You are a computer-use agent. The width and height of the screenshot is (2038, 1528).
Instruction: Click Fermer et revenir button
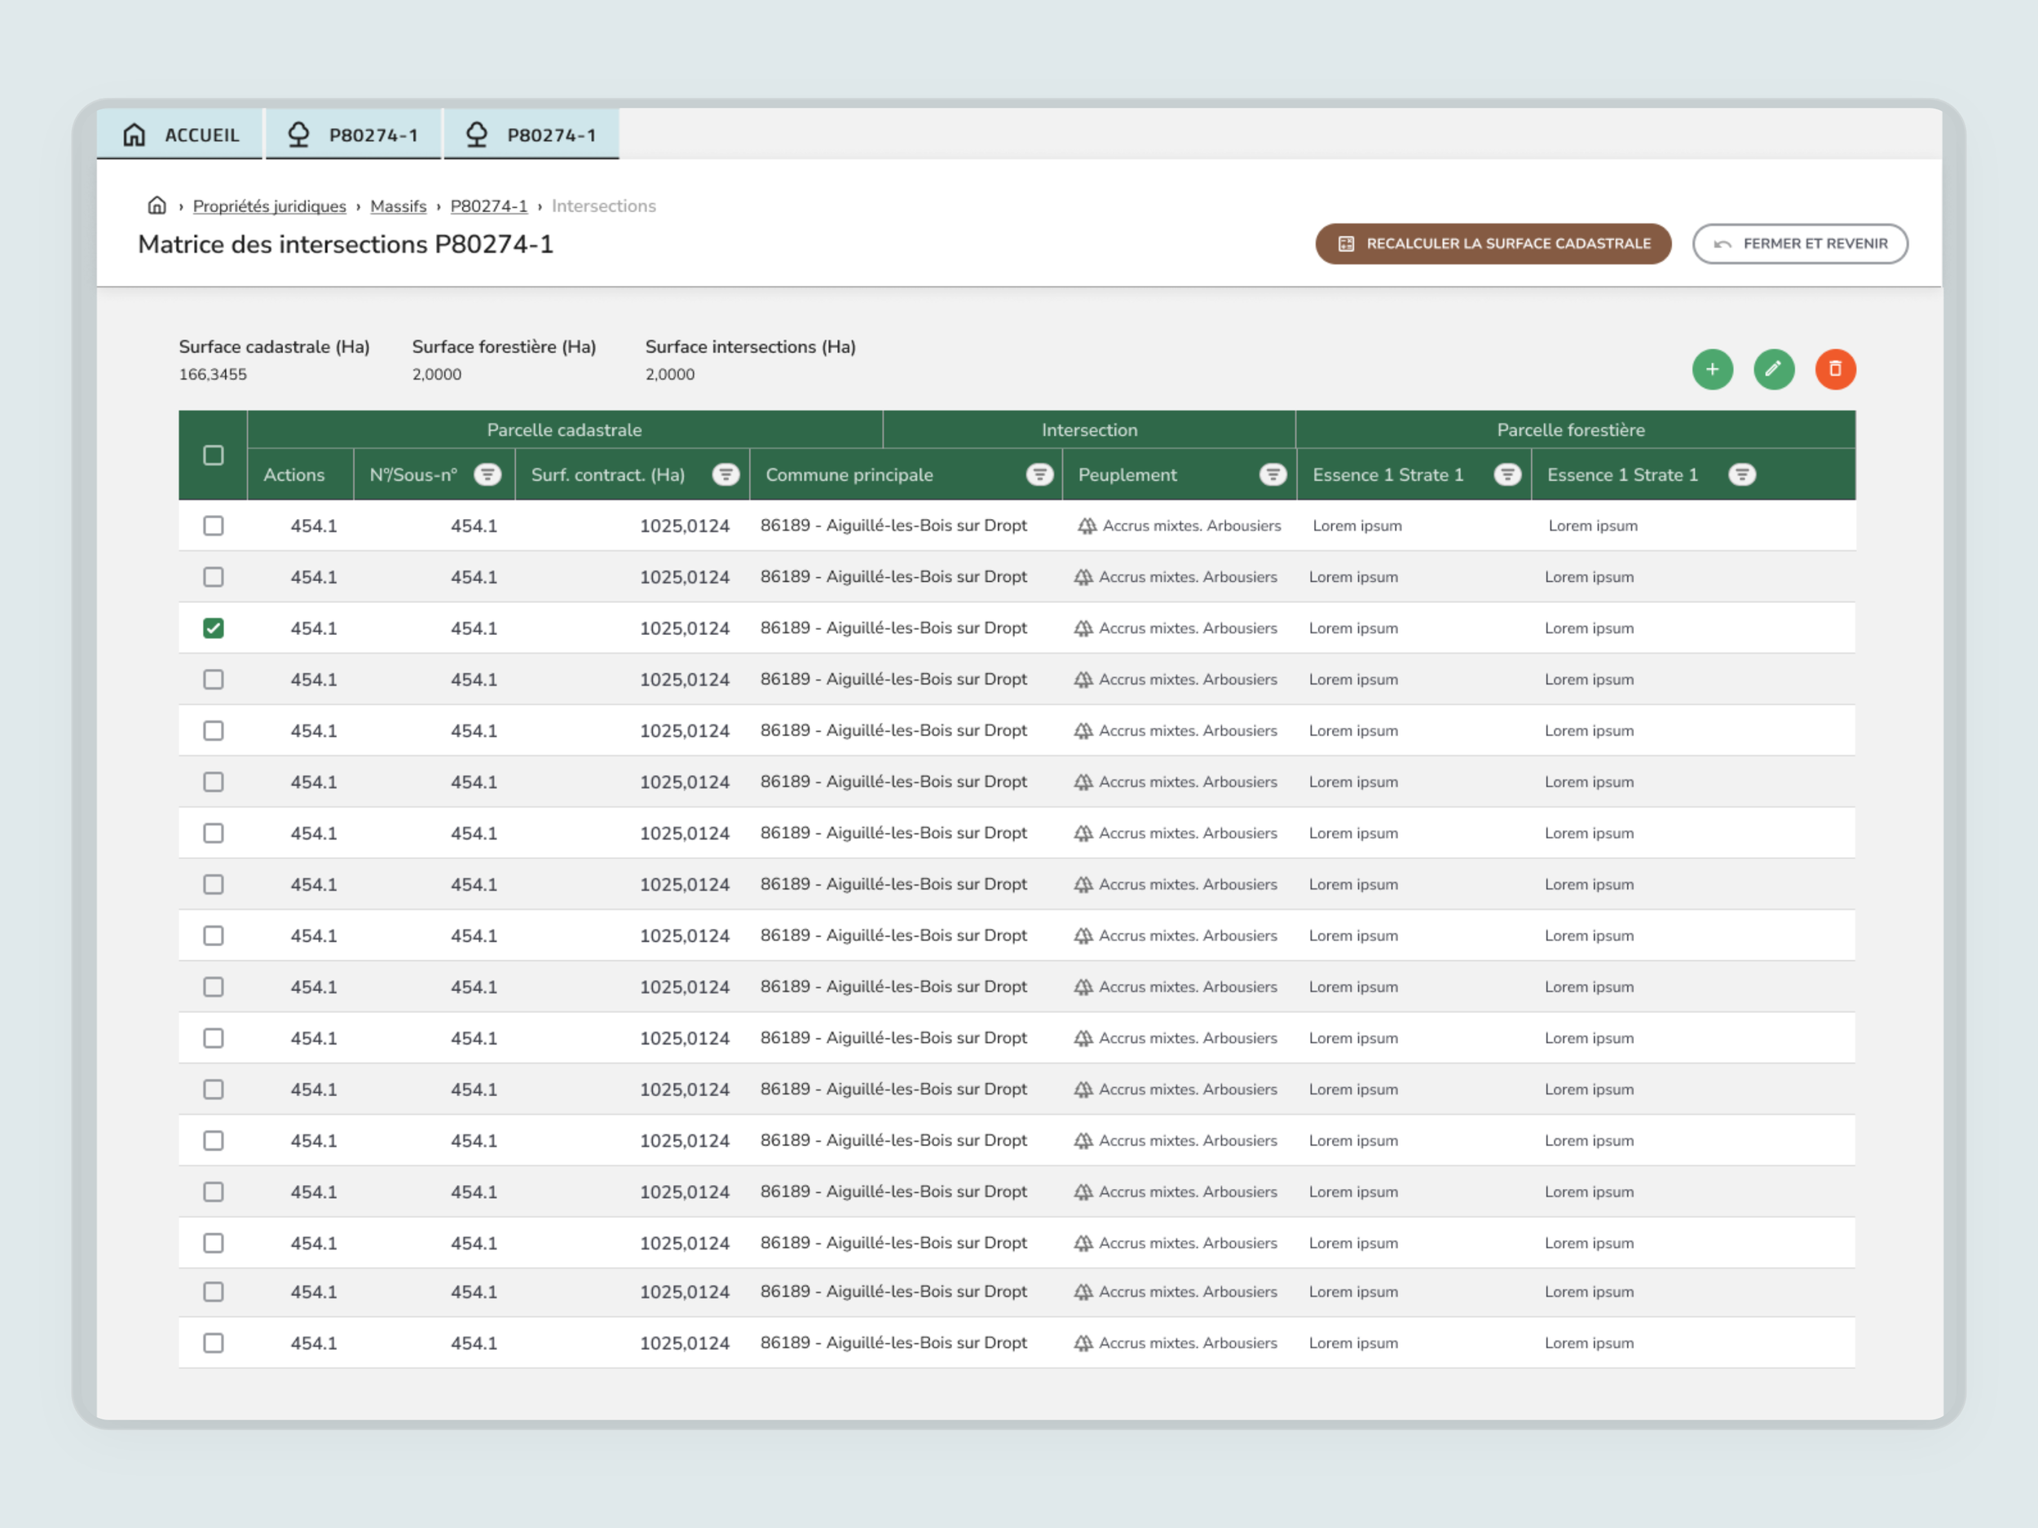pos(1799,244)
